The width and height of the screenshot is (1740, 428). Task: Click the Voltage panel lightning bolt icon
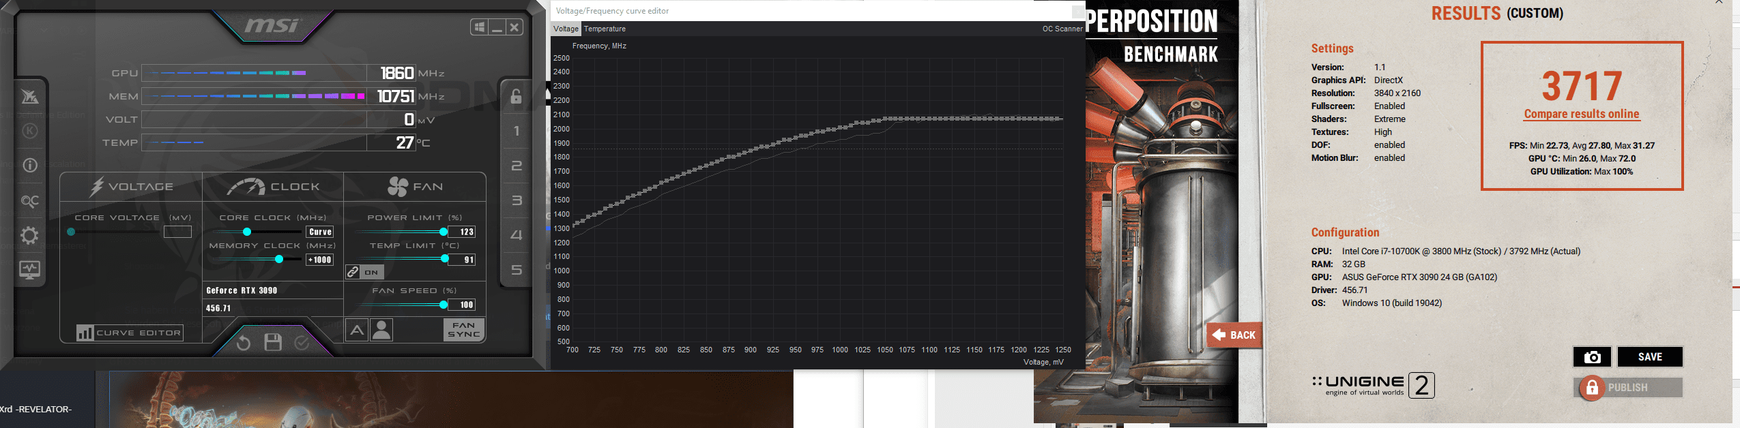tap(97, 186)
